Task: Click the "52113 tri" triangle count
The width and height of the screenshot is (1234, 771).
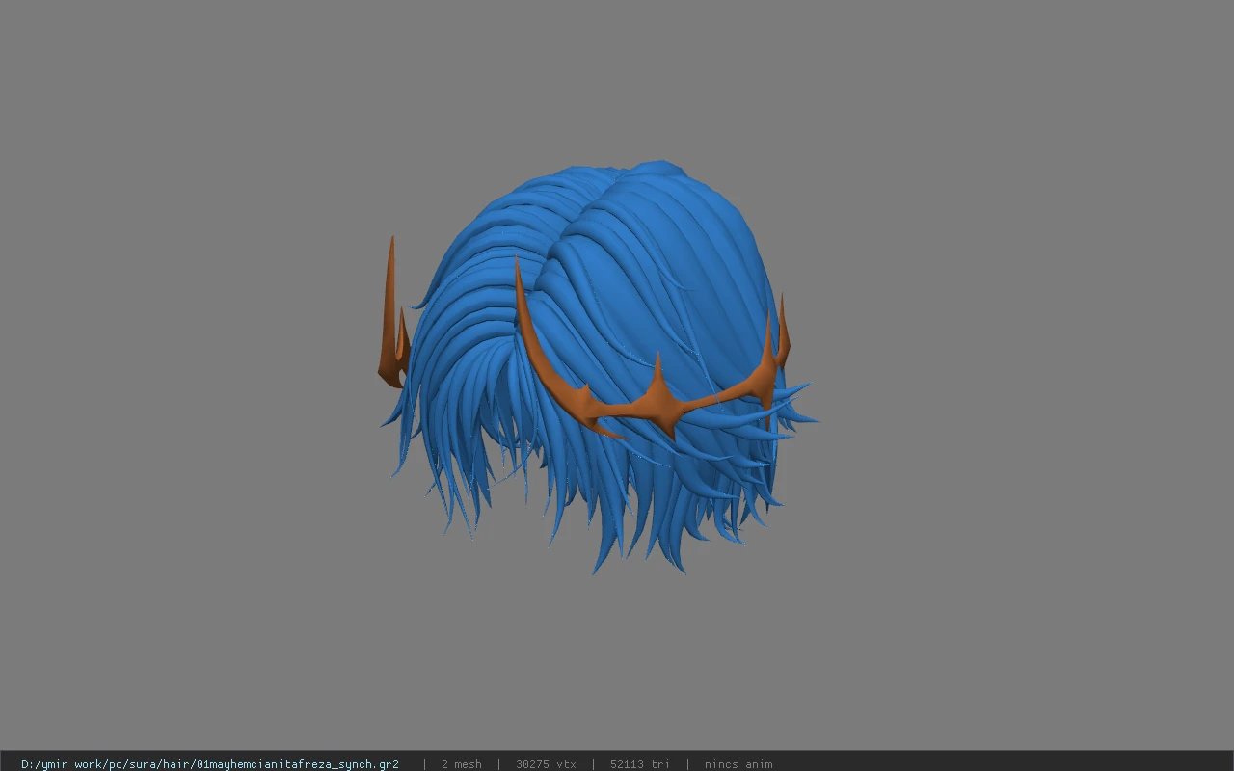Action: 640,764
